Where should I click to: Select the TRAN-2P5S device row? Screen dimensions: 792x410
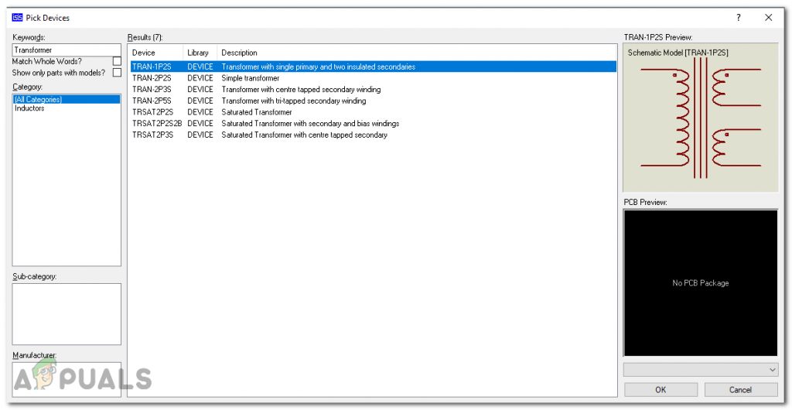coord(373,101)
